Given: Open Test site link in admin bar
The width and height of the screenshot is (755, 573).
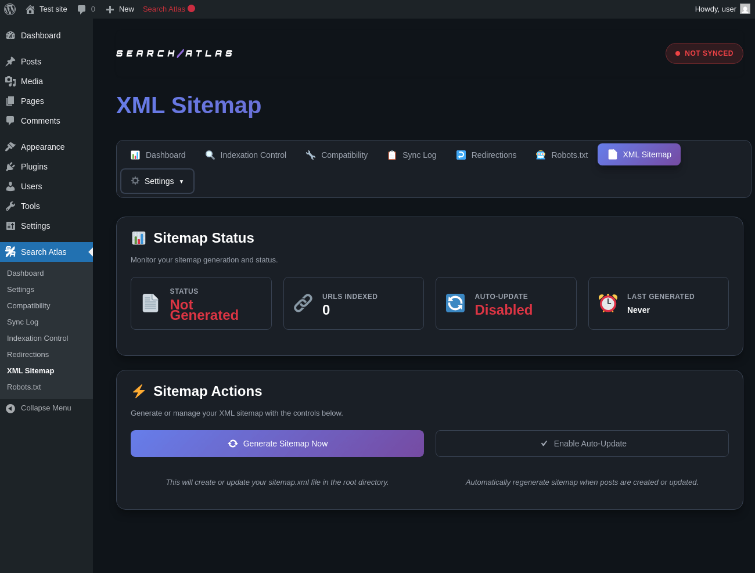Looking at the screenshot, I should (x=46, y=9).
